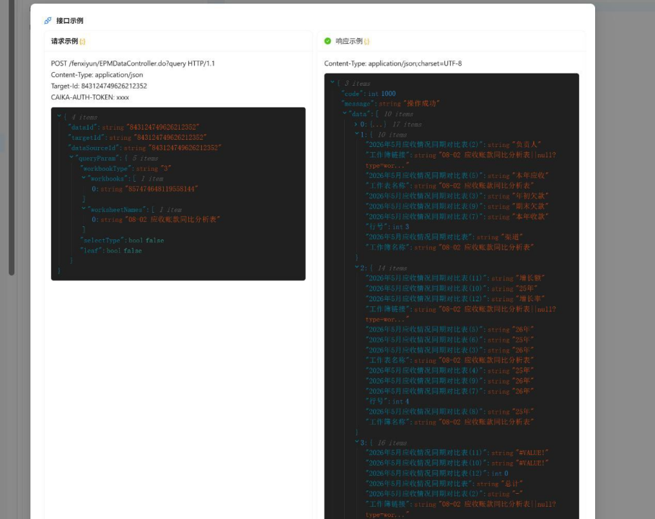Click the 接口示例 title text

click(x=70, y=20)
